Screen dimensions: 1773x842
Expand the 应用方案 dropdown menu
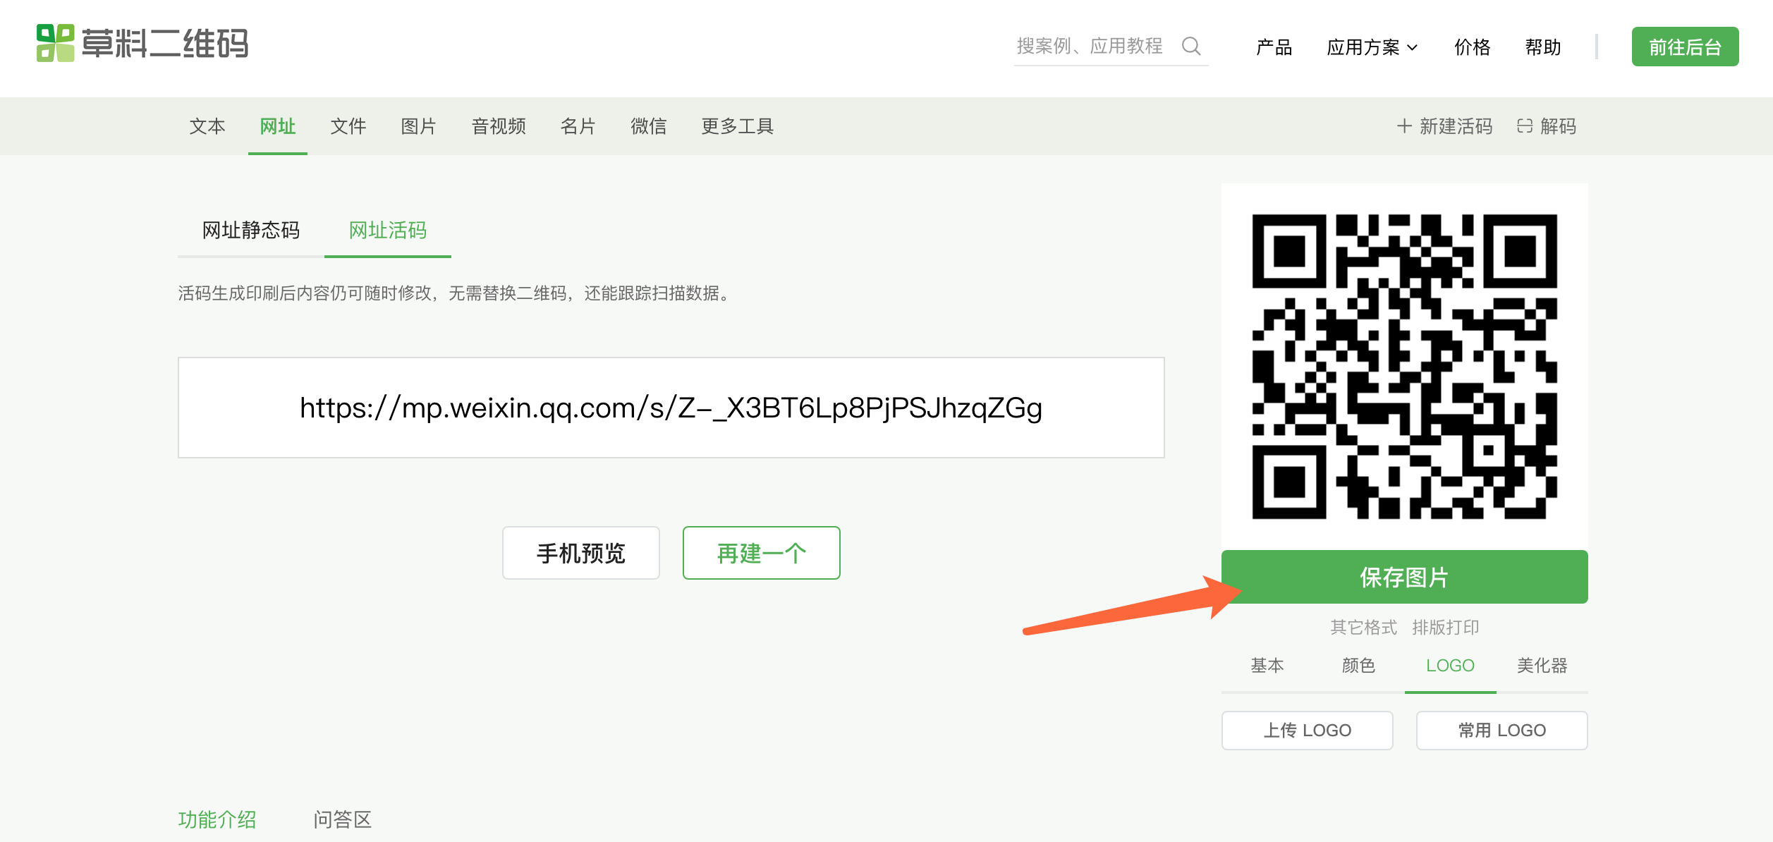(x=1372, y=47)
